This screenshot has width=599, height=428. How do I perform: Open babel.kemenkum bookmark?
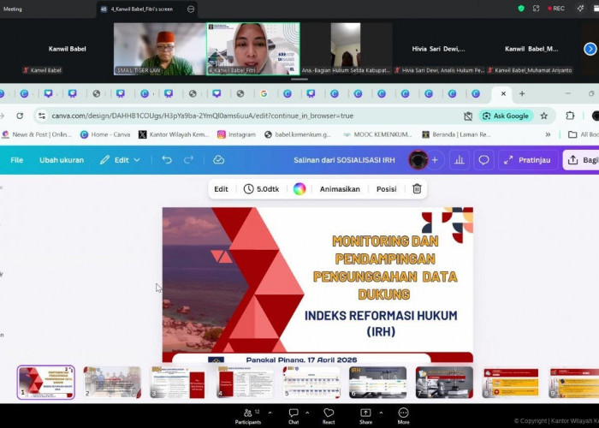pos(298,134)
